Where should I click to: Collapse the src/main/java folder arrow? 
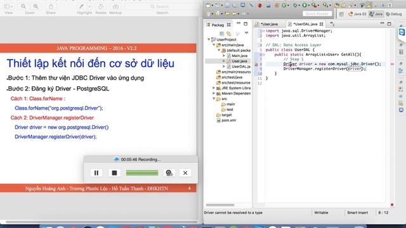click(214, 45)
